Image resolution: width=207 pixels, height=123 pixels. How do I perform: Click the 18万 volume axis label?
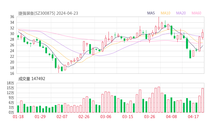(x=10, y=83)
